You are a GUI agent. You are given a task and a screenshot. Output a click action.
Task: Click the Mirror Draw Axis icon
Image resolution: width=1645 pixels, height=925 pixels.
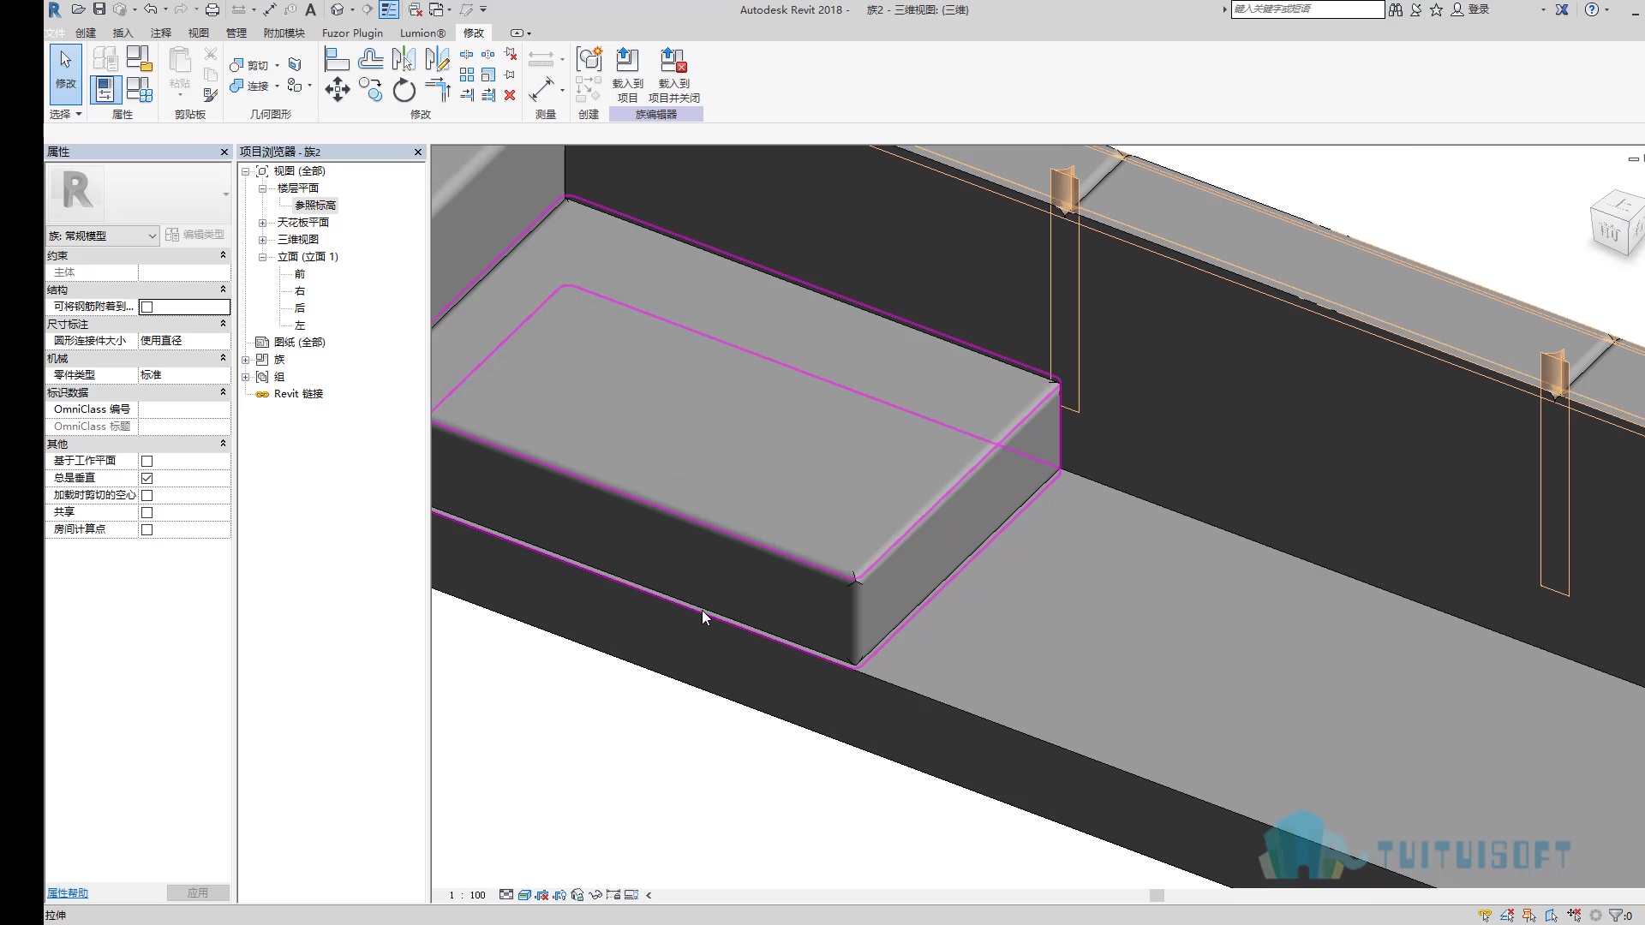pyautogui.click(x=437, y=59)
